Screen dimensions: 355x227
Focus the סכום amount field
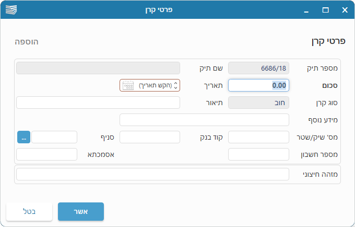click(x=258, y=85)
